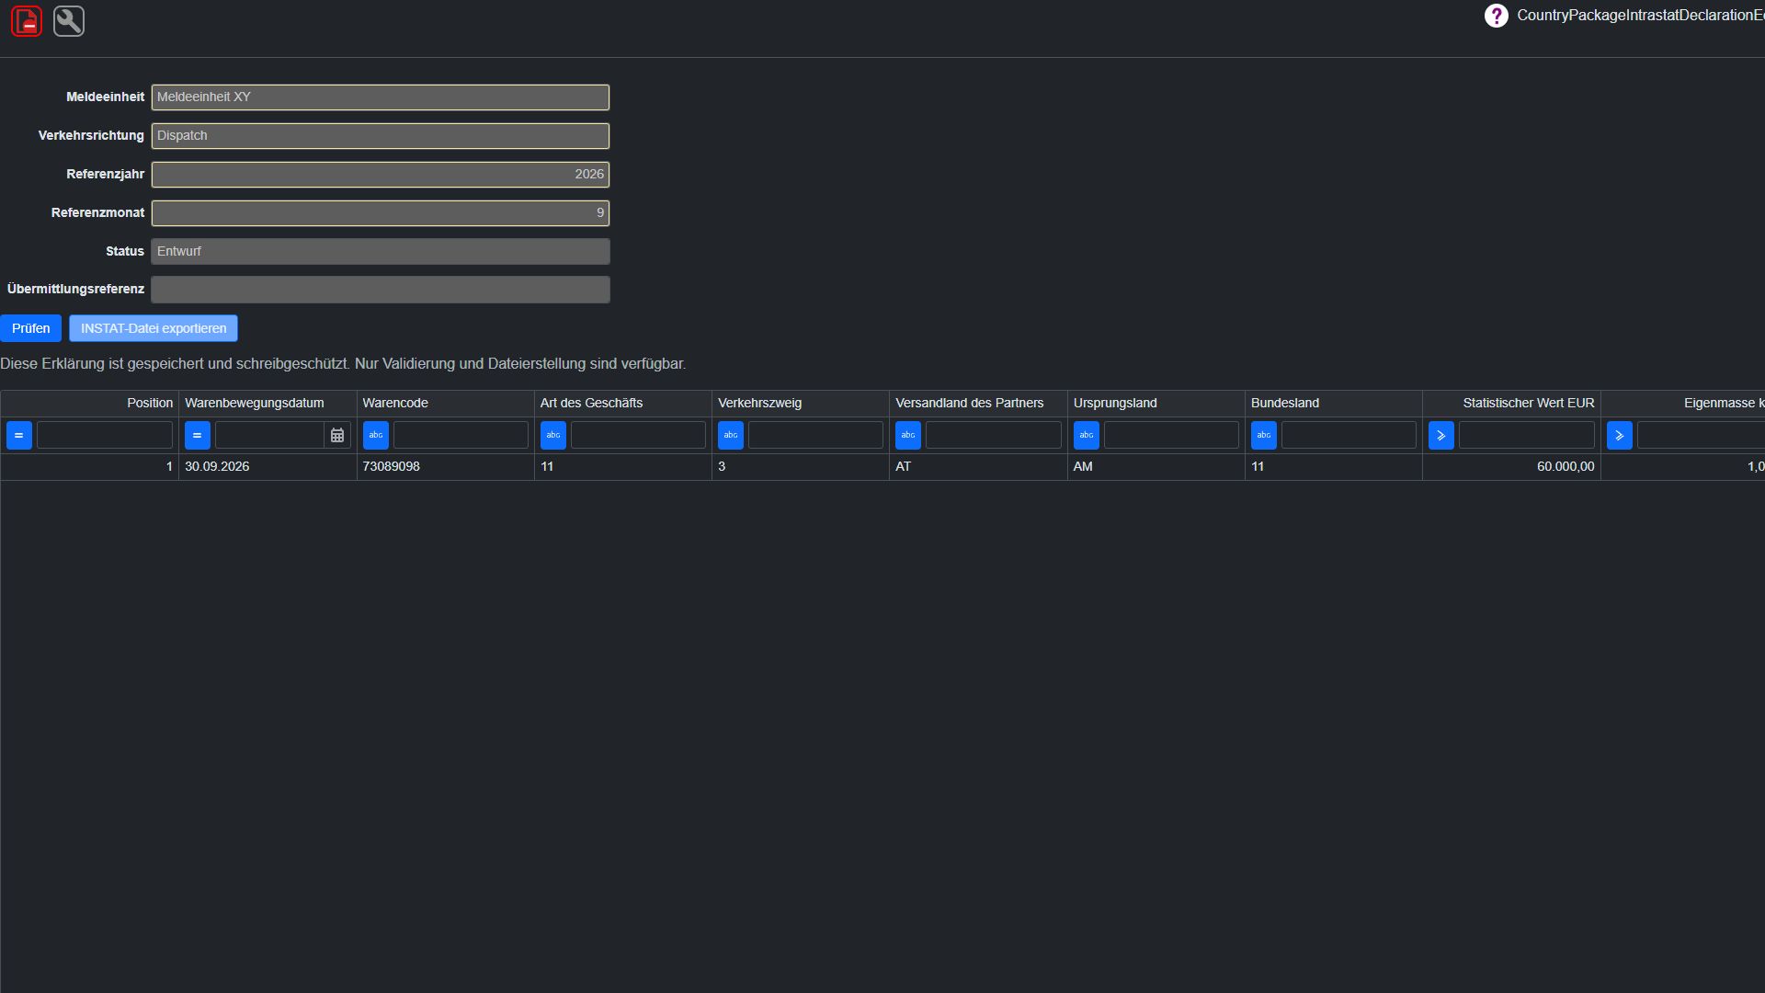Focus the Meldeeinheit field

(x=381, y=97)
